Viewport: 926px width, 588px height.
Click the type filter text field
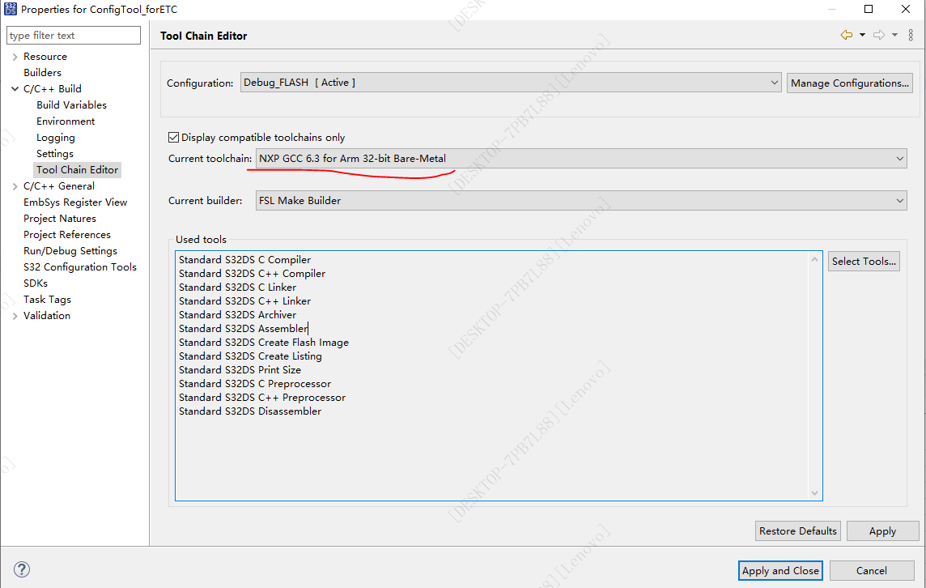(x=73, y=35)
